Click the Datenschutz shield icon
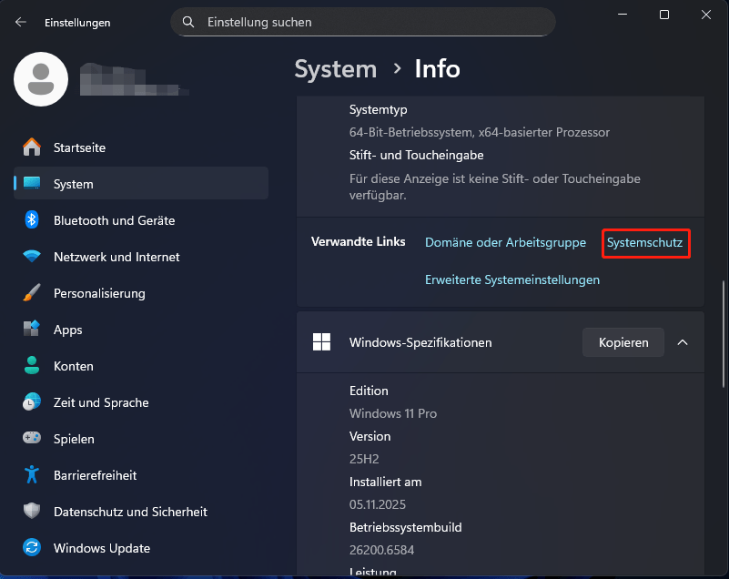The width and height of the screenshot is (729, 579). [x=32, y=511]
